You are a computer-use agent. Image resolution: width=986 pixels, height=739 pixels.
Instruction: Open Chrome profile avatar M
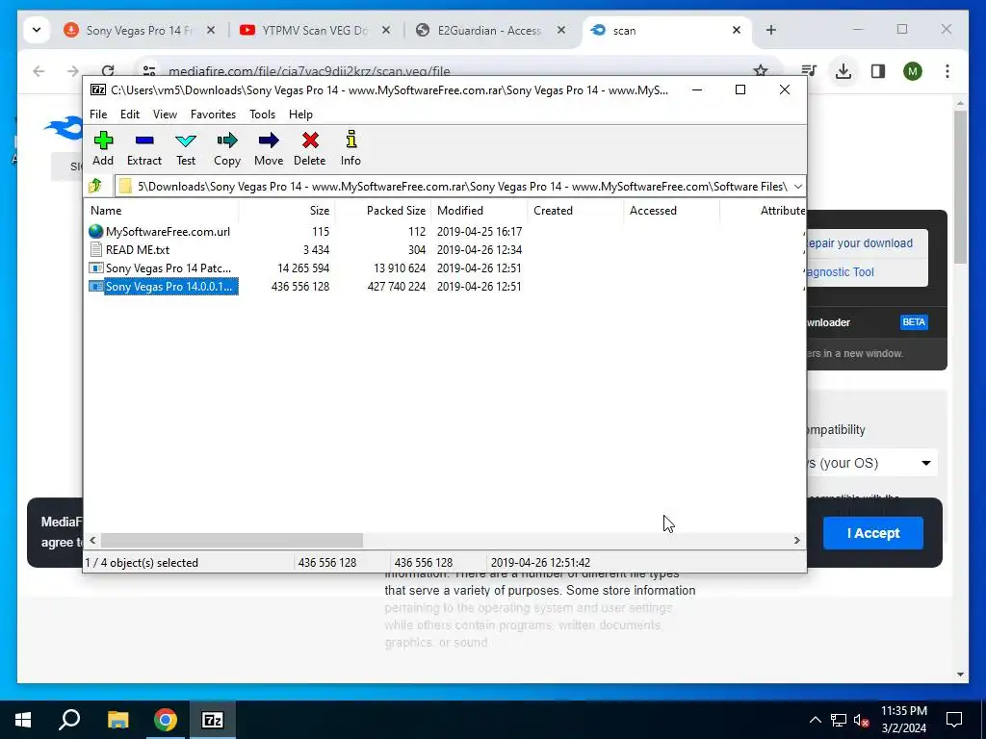tap(913, 71)
